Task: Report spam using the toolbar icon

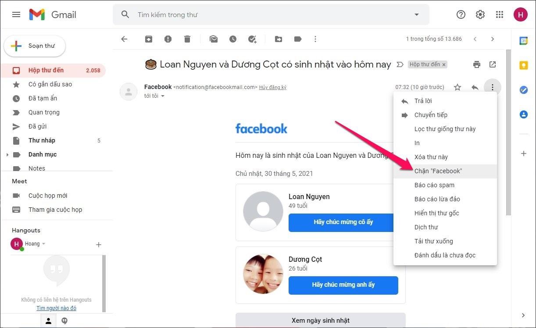Action: pos(168,39)
